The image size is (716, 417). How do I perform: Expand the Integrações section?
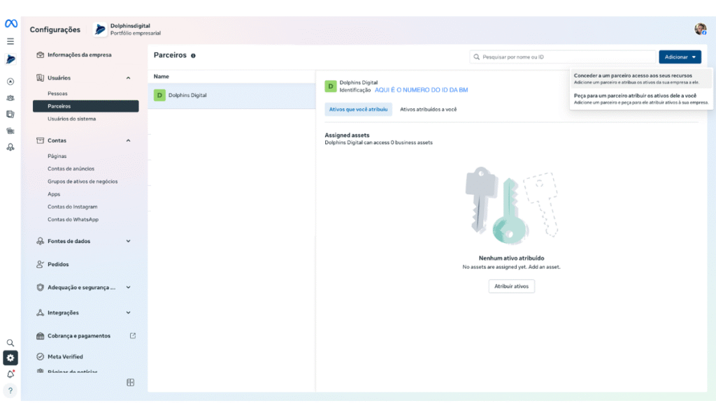click(x=128, y=313)
